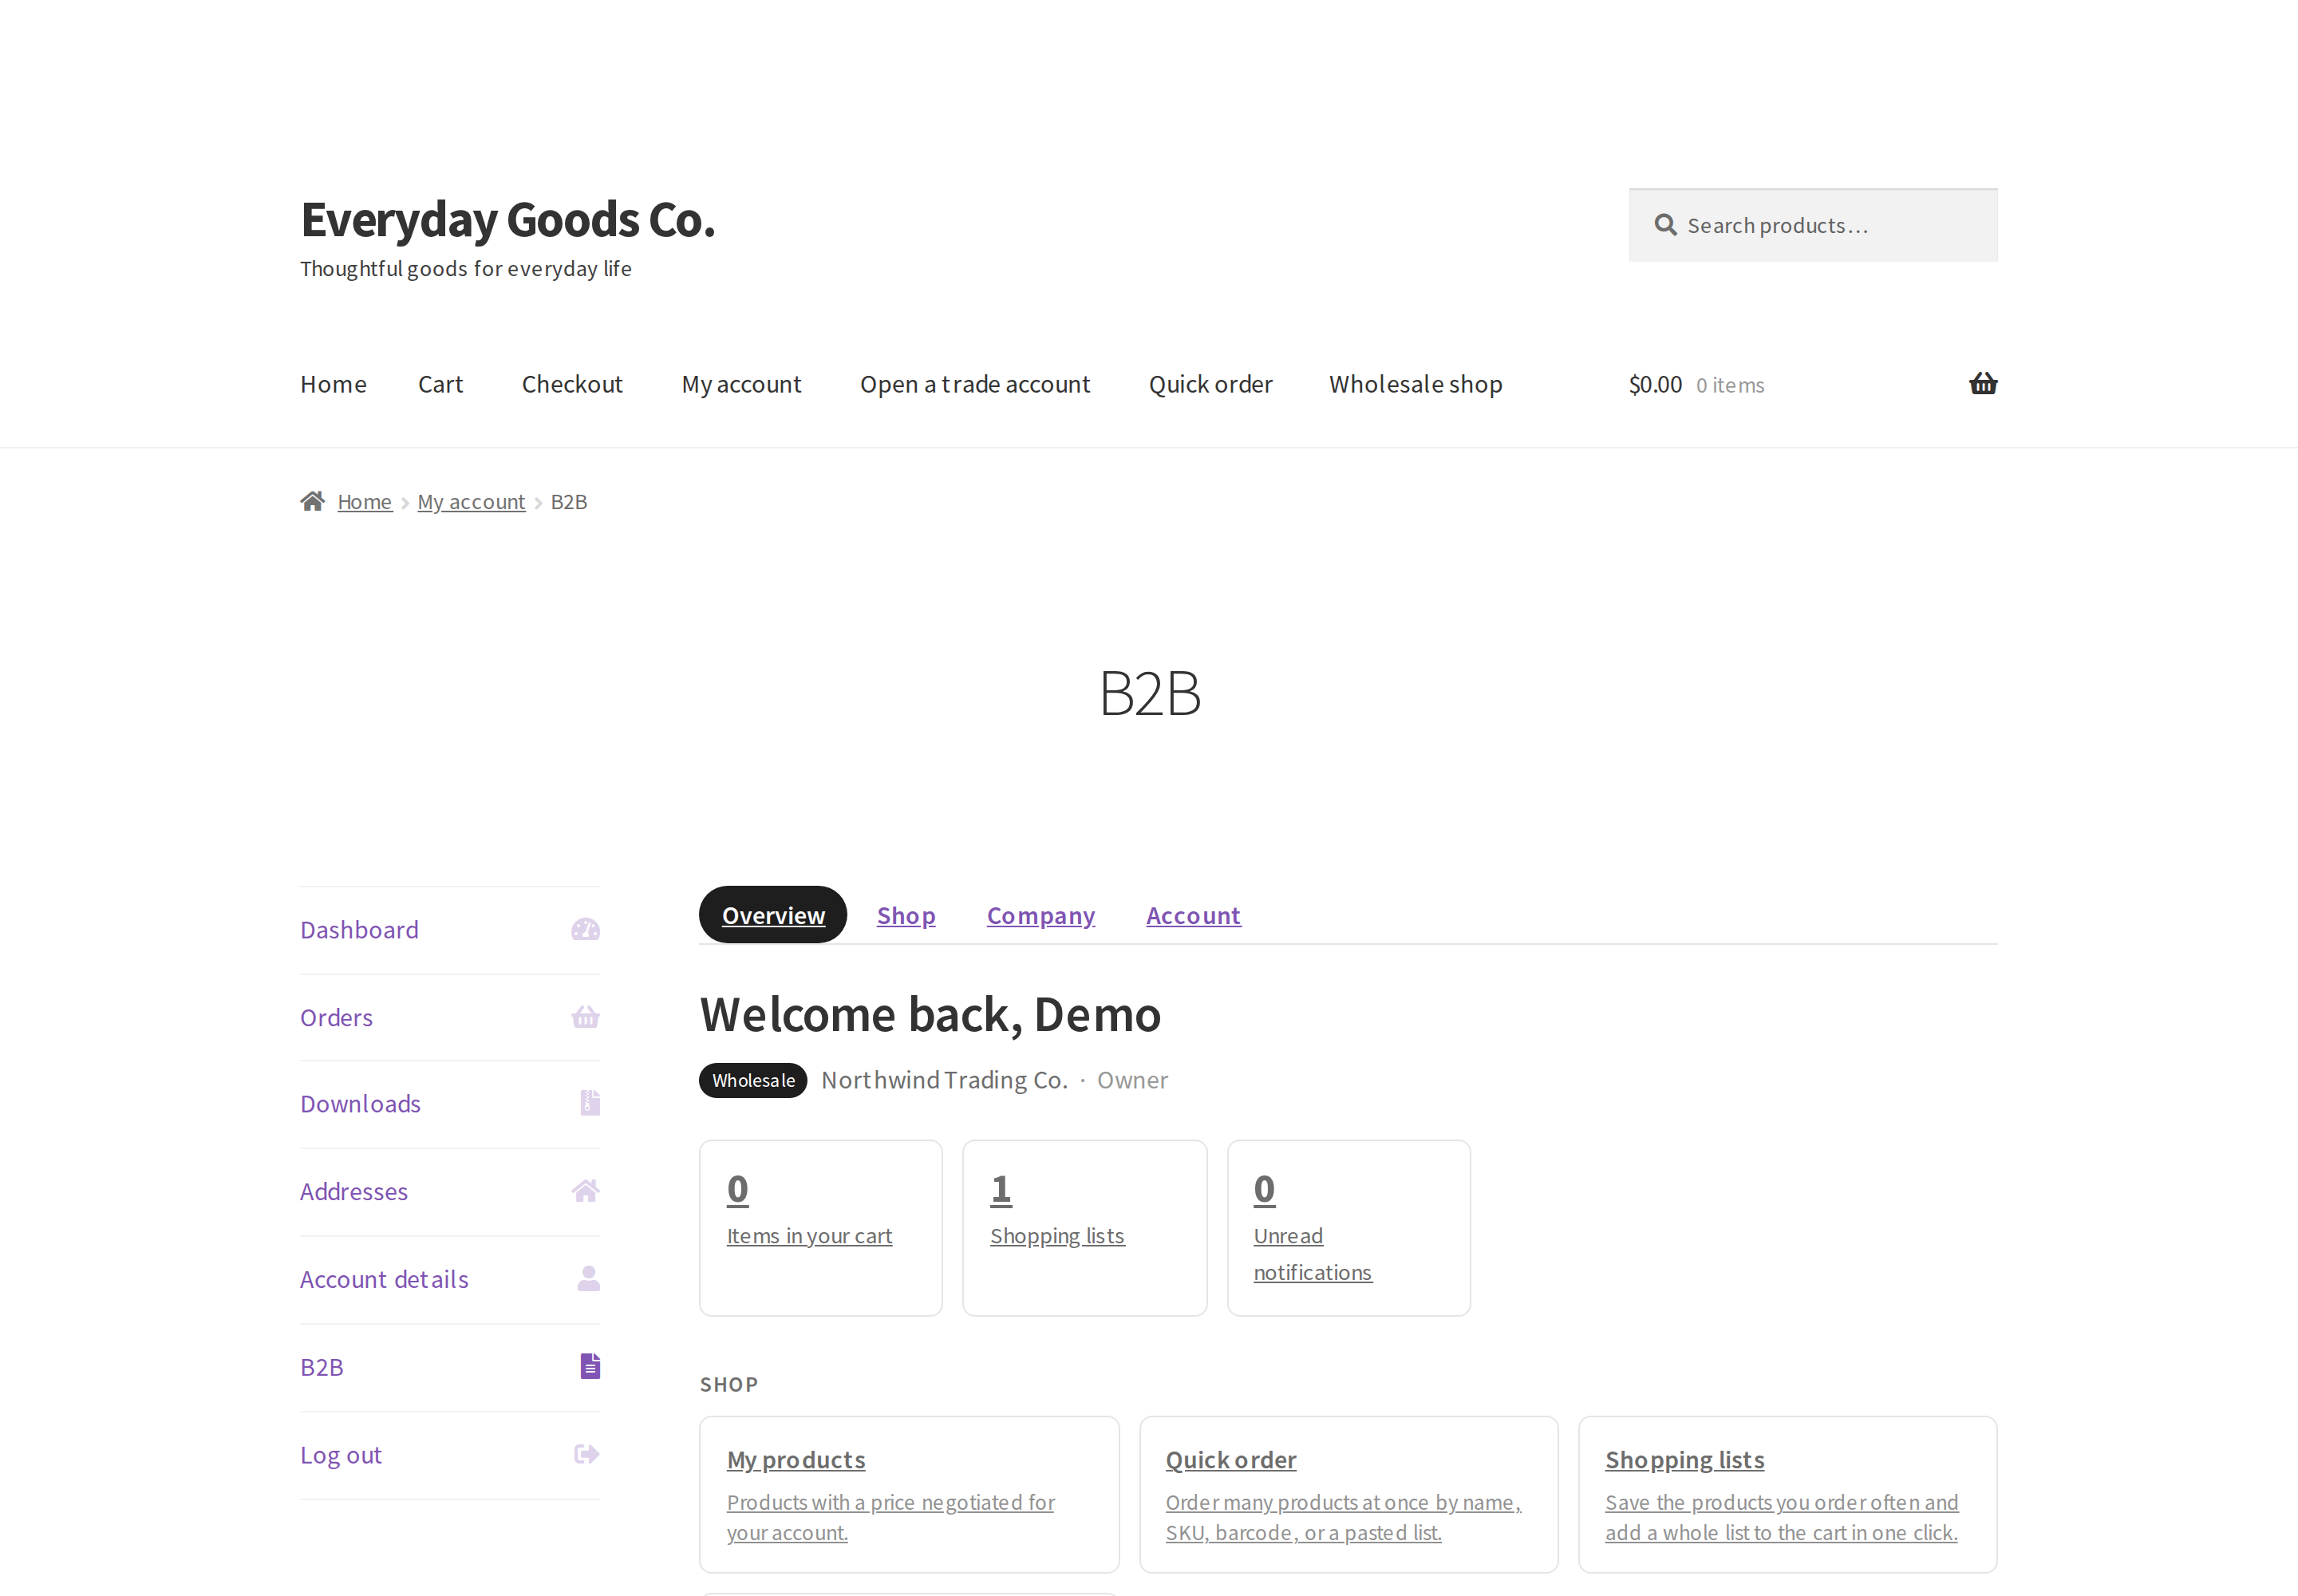The image size is (2298, 1596).
Task: Click the B2B document icon in sidebar
Action: [x=590, y=1366]
